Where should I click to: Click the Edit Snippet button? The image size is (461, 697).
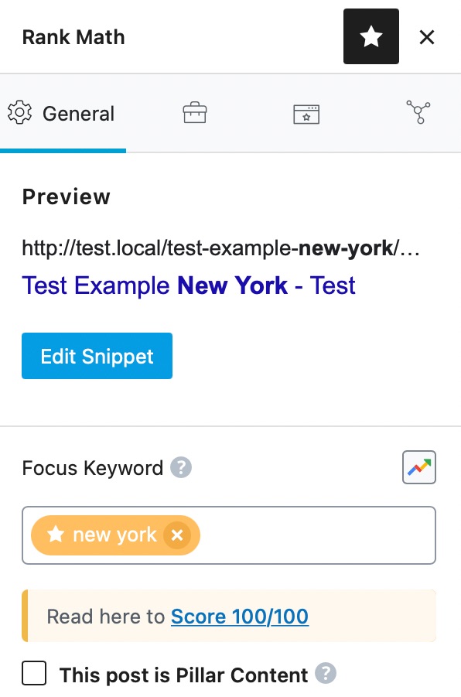coord(97,356)
